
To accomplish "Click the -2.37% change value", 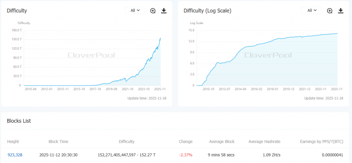I will [x=186, y=155].
